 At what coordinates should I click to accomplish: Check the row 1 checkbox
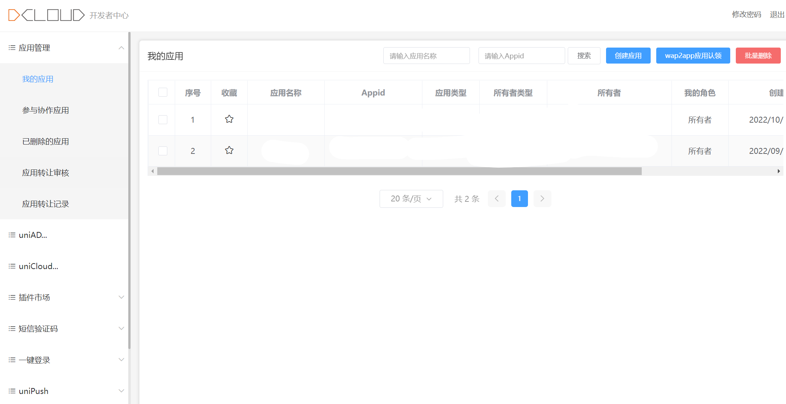click(x=163, y=120)
